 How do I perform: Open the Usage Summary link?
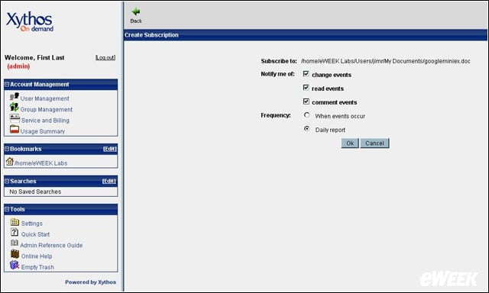43,131
